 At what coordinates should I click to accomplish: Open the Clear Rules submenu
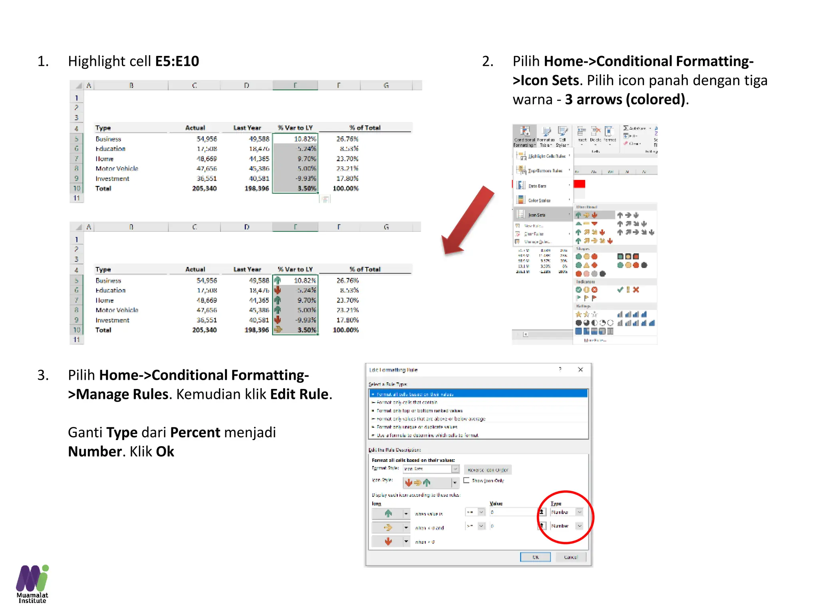(543, 234)
